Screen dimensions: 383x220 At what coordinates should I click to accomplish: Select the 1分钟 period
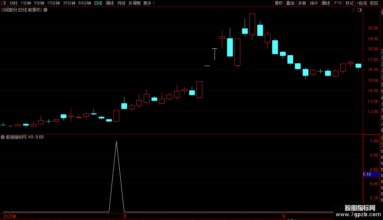(x=26, y=3)
